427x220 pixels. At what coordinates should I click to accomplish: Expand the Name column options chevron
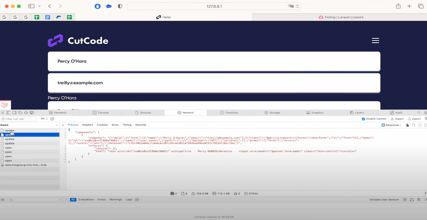(x=57, y=125)
